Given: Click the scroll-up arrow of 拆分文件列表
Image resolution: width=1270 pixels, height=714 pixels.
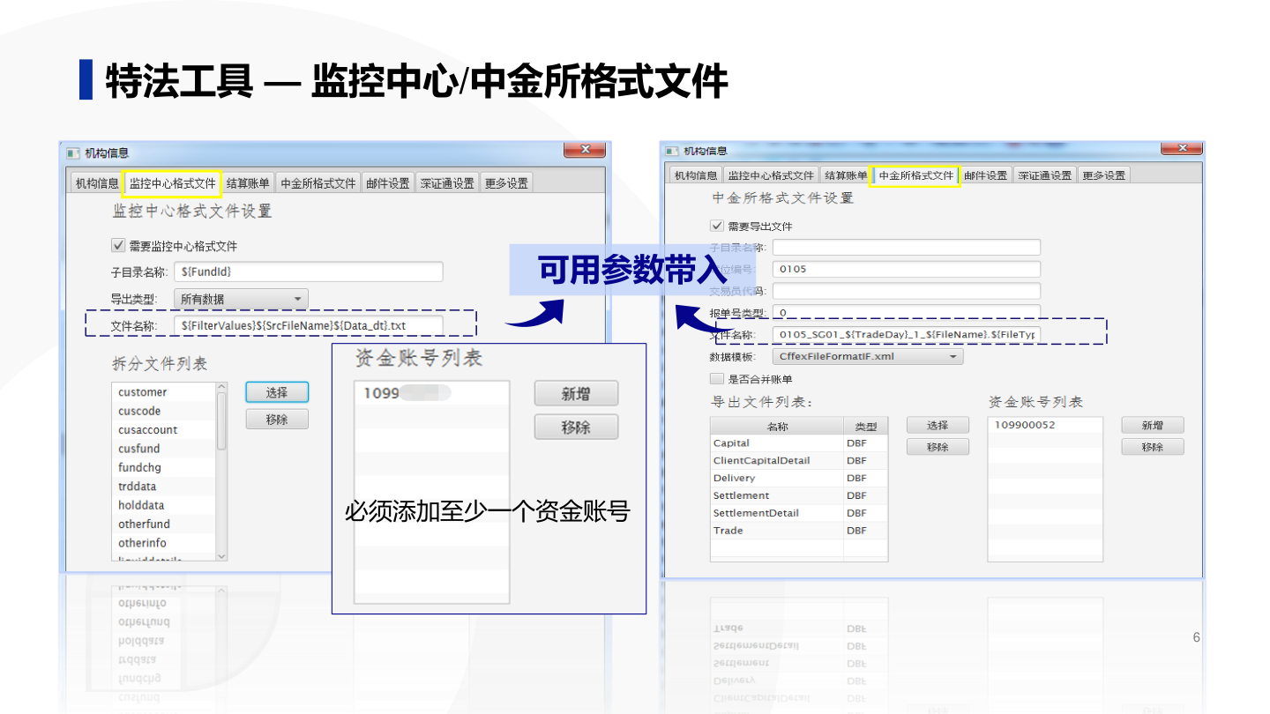Looking at the screenshot, I should [221, 387].
